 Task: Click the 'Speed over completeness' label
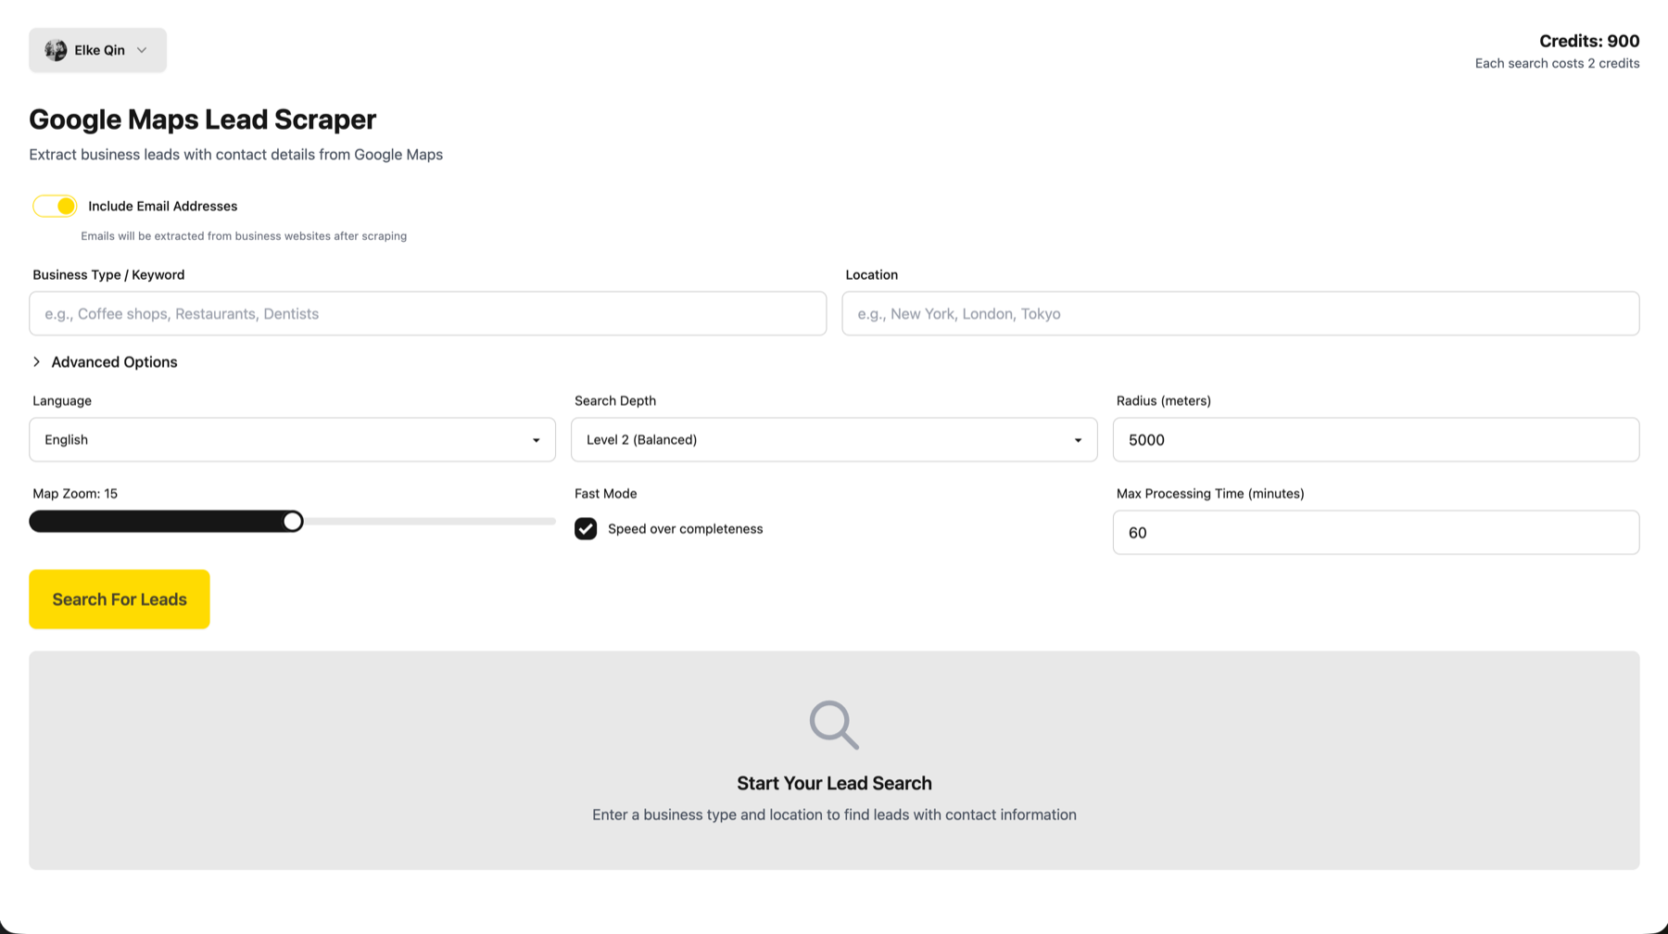(x=685, y=528)
